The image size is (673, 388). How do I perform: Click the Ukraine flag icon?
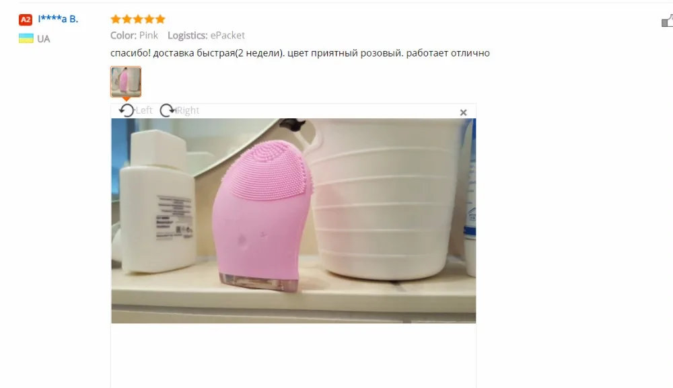[x=26, y=38]
